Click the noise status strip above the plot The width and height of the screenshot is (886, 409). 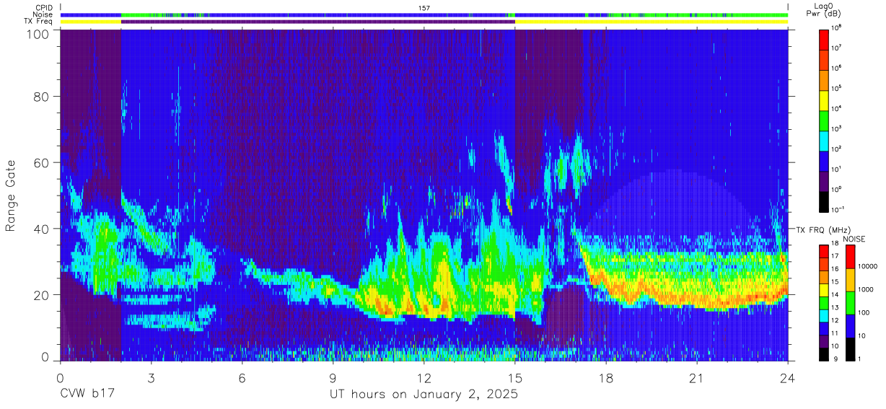424,14
